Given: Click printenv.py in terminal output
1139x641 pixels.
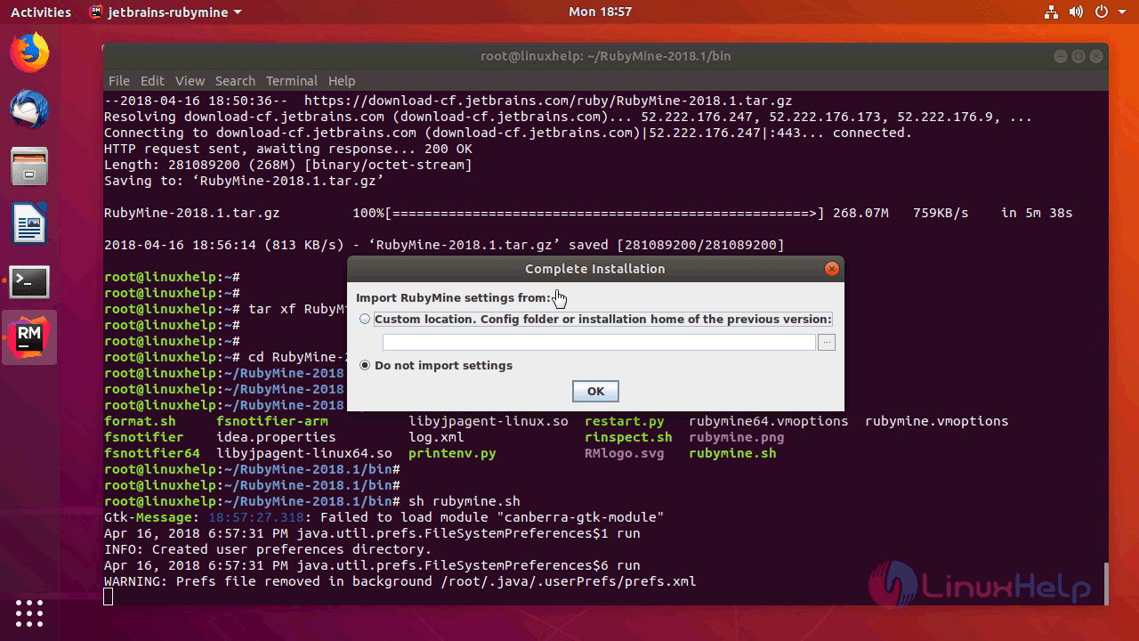Looking at the screenshot, I should (x=452, y=453).
